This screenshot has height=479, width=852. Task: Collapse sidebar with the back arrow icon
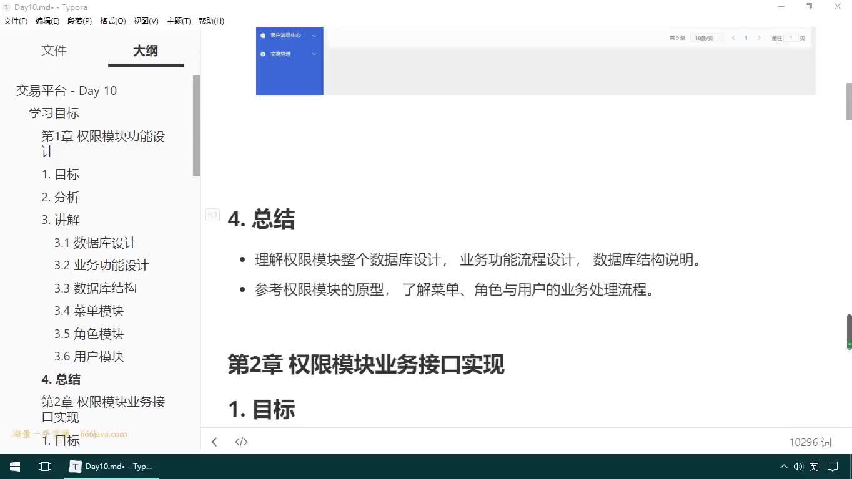pyautogui.click(x=214, y=442)
